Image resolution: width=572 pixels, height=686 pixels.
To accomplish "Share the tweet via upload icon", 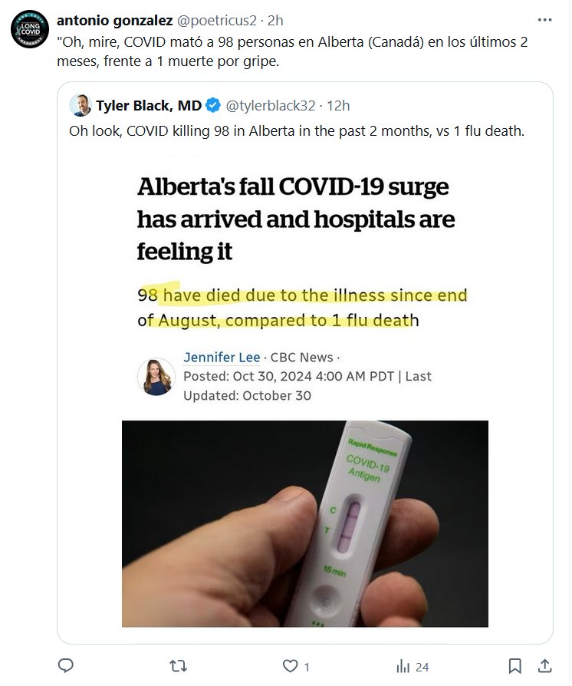I will point(544,666).
